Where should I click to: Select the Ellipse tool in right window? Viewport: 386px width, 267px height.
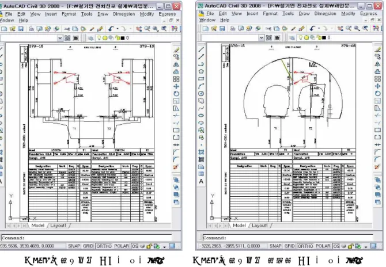click(201, 115)
